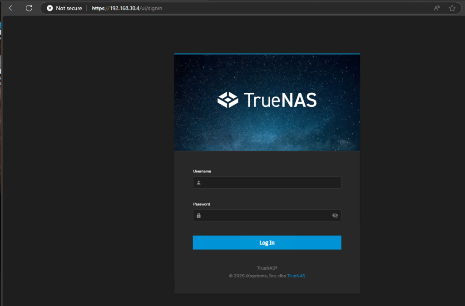Image resolution: width=465 pixels, height=306 pixels.
Task: Focus the Password input field
Action: (x=266, y=216)
